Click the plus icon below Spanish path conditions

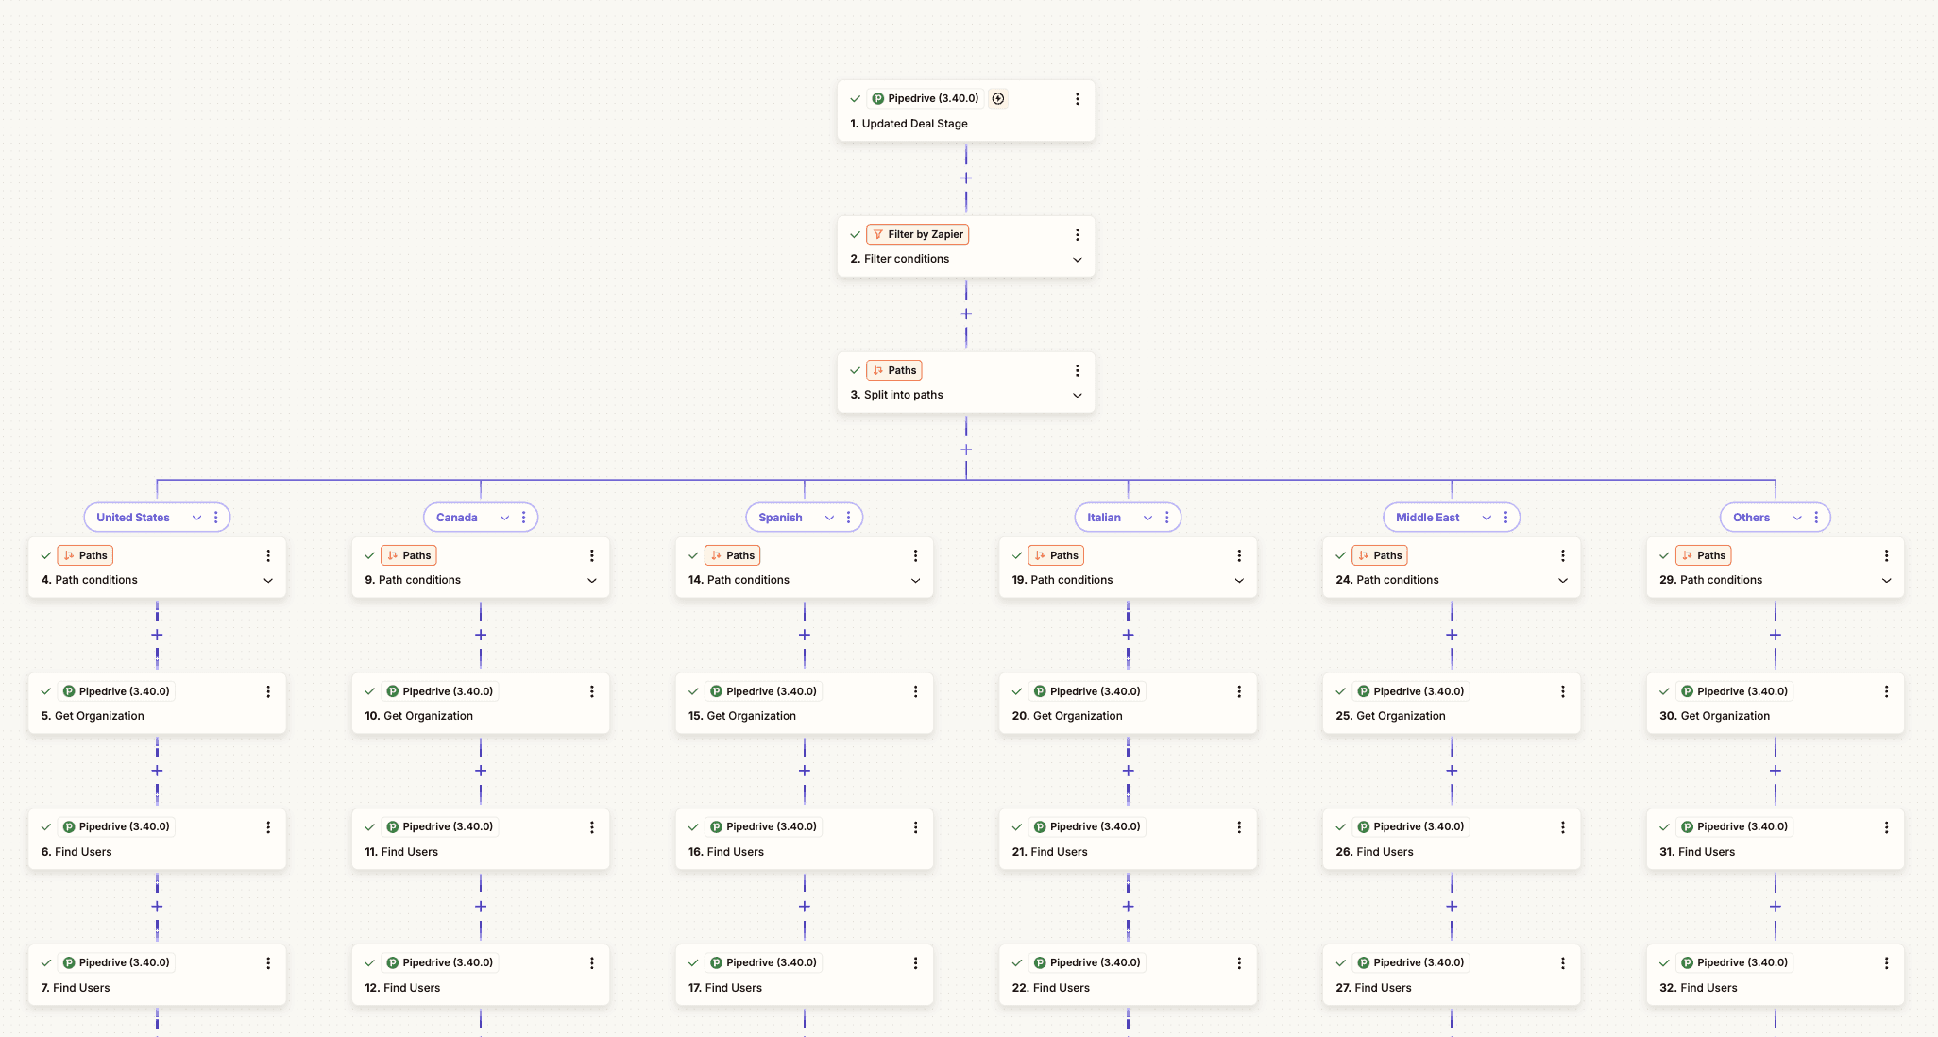click(804, 635)
